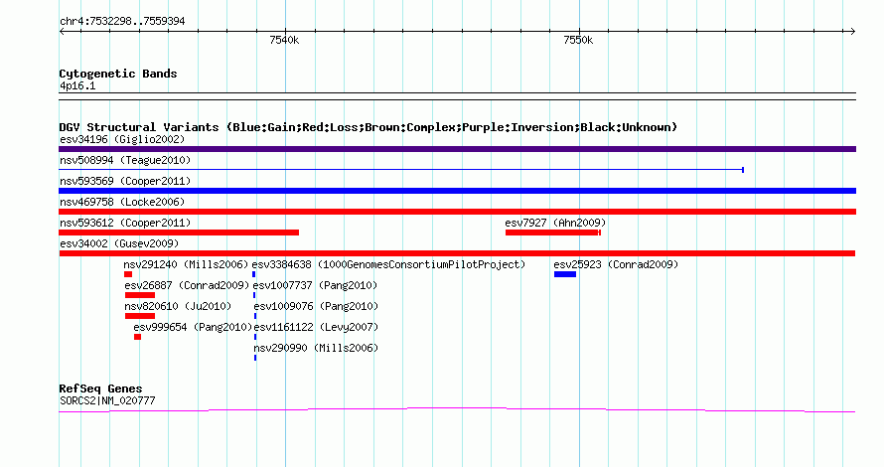The height and width of the screenshot is (467, 884).
Task: Click the Cytogenetic Bands track title
Action: [x=118, y=74]
